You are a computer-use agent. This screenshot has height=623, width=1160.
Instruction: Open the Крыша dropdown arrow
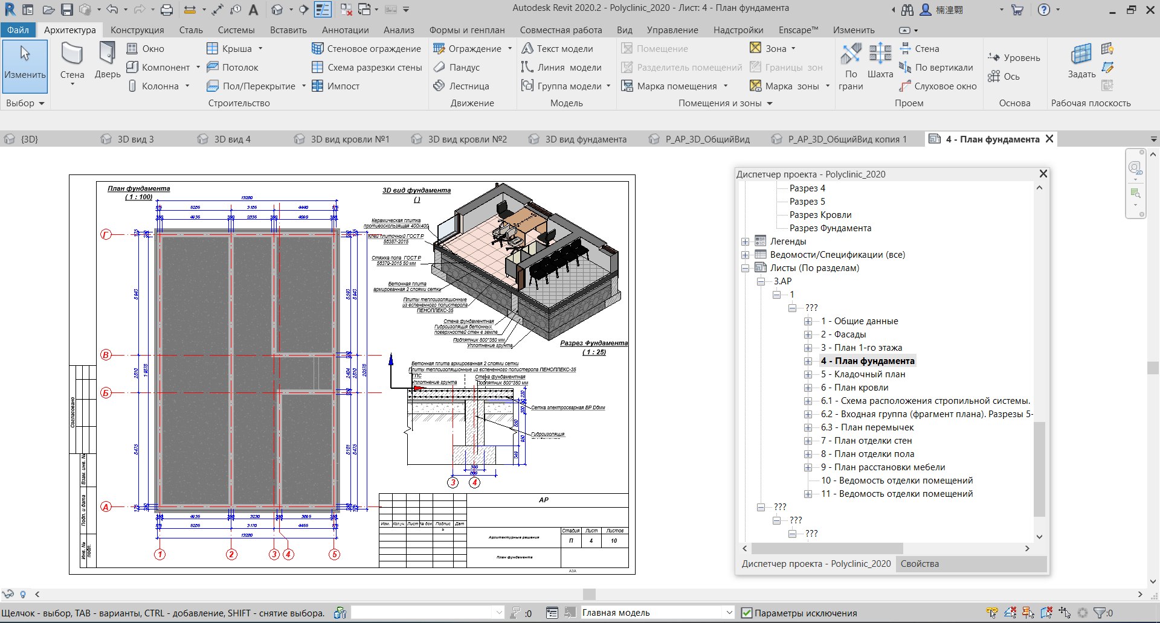point(260,49)
